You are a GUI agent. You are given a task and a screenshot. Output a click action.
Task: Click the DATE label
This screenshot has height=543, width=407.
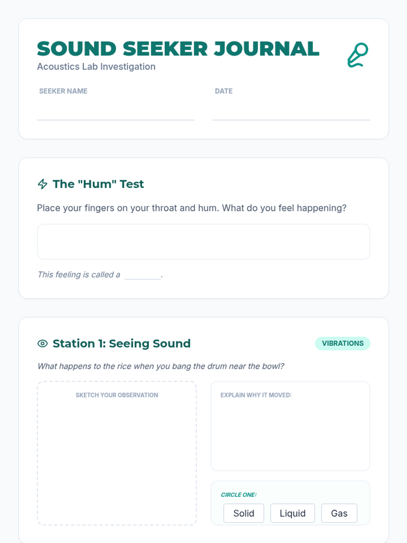(x=224, y=91)
